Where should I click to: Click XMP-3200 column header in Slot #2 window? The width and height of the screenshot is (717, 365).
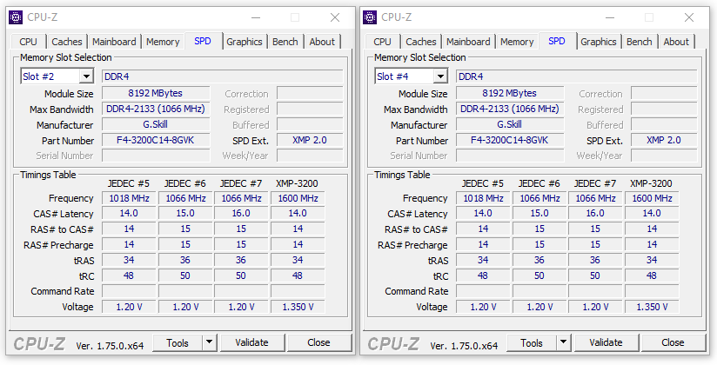tap(298, 183)
